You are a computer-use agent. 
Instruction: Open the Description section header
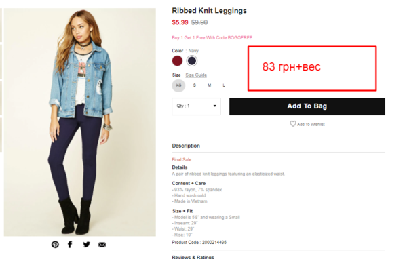(186, 146)
